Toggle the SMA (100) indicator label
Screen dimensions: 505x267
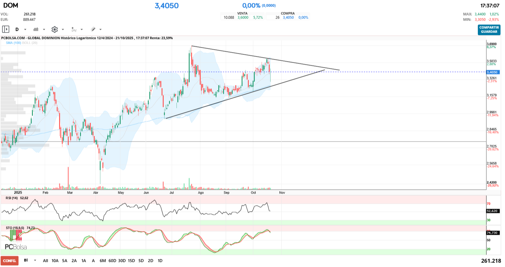[x=13, y=43]
